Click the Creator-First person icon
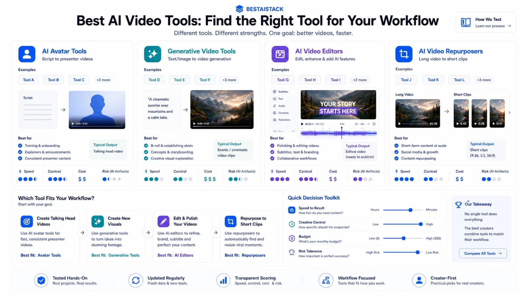 pos(419,281)
